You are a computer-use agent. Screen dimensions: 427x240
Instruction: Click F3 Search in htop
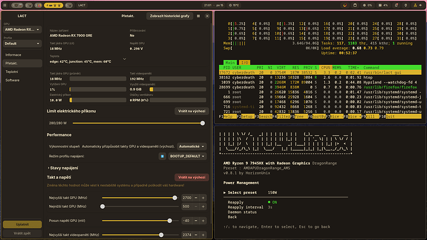point(263,116)
